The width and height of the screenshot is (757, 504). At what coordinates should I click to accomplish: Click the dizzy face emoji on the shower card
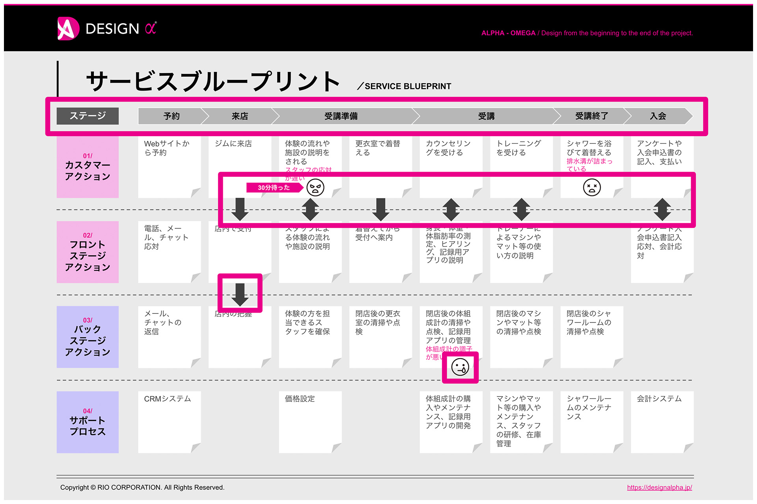coord(592,187)
